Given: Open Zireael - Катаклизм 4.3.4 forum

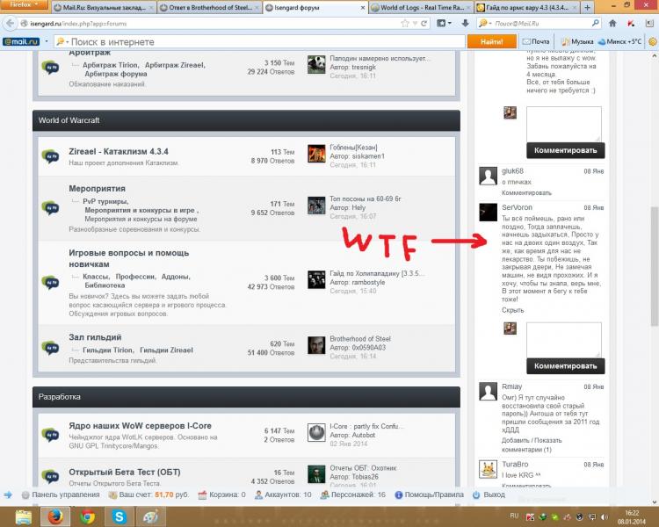Looking at the screenshot, I should pos(119,151).
